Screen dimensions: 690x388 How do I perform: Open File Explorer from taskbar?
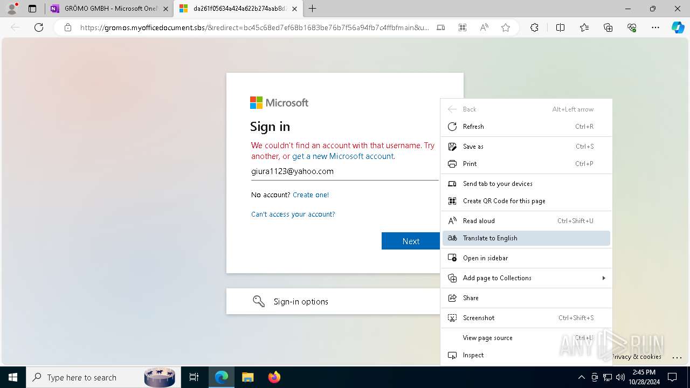(247, 377)
